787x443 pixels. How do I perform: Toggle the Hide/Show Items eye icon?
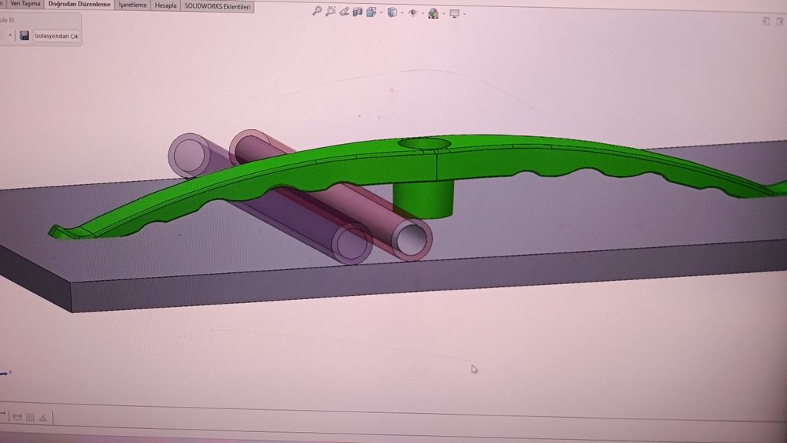(x=412, y=13)
